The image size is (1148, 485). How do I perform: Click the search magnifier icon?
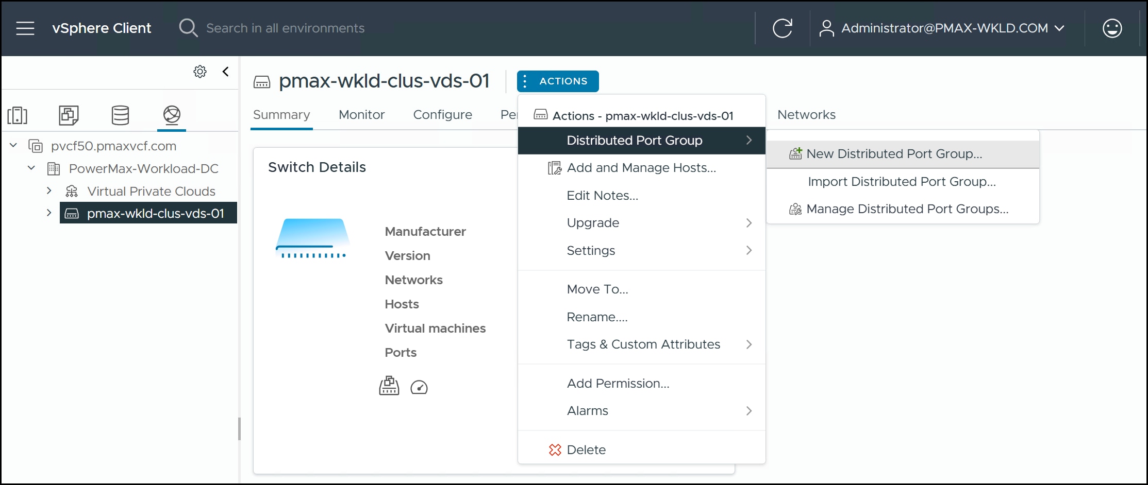[188, 28]
